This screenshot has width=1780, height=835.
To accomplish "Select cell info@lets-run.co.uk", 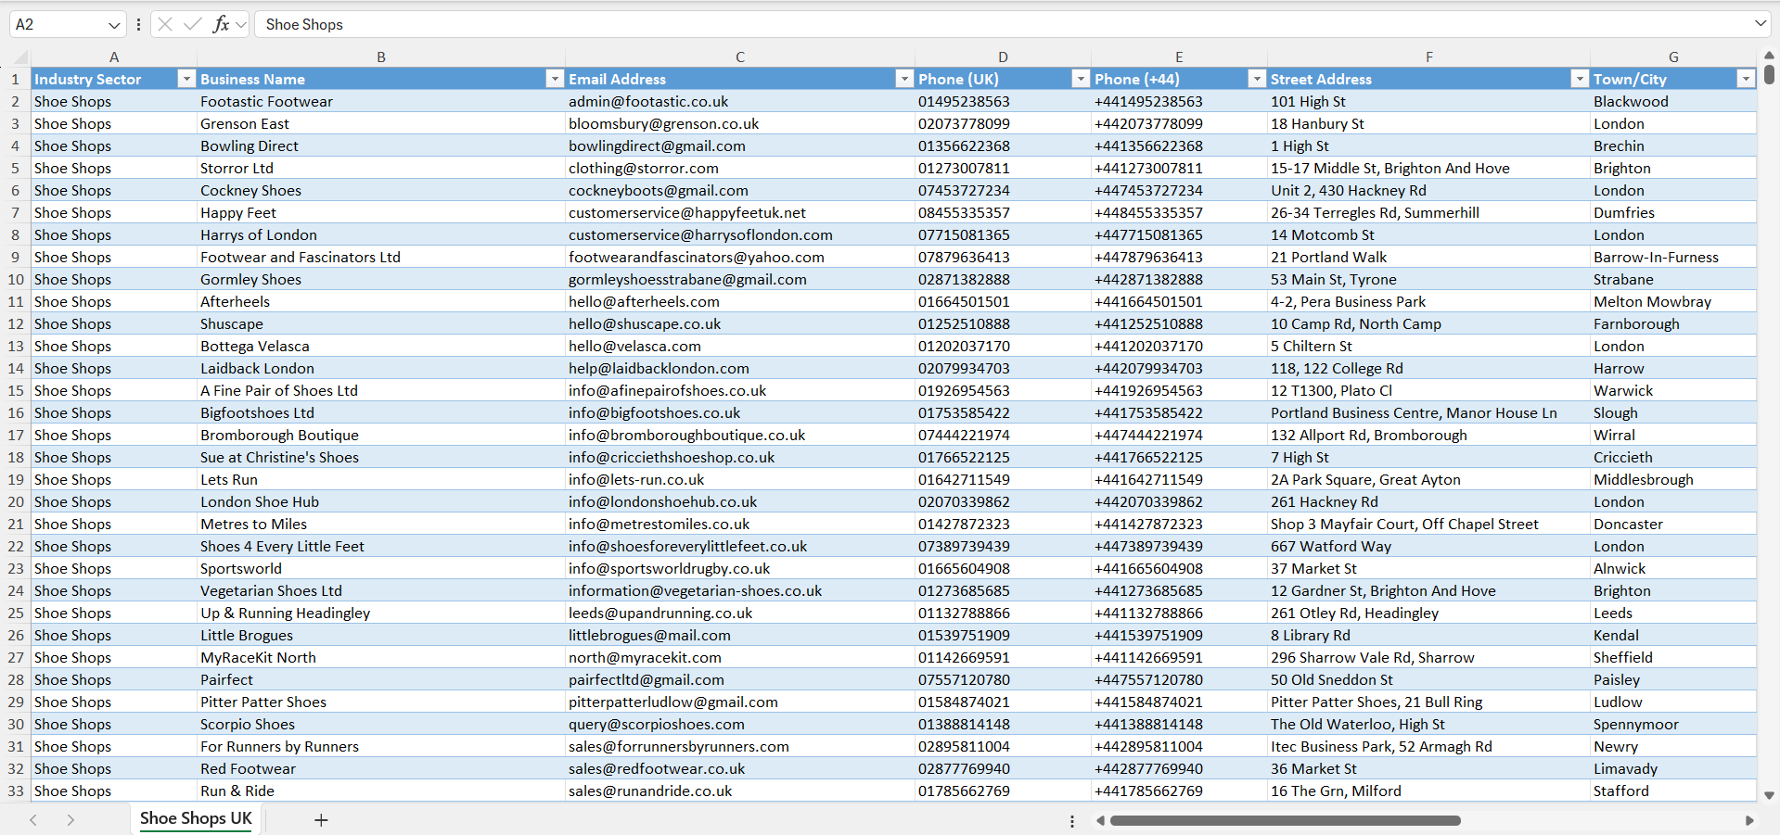I will click(x=740, y=480).
